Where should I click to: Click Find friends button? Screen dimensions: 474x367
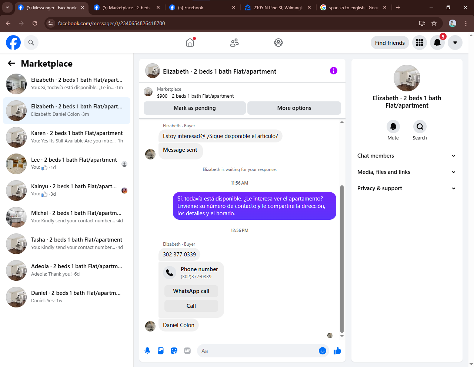[x=390, y=43]
